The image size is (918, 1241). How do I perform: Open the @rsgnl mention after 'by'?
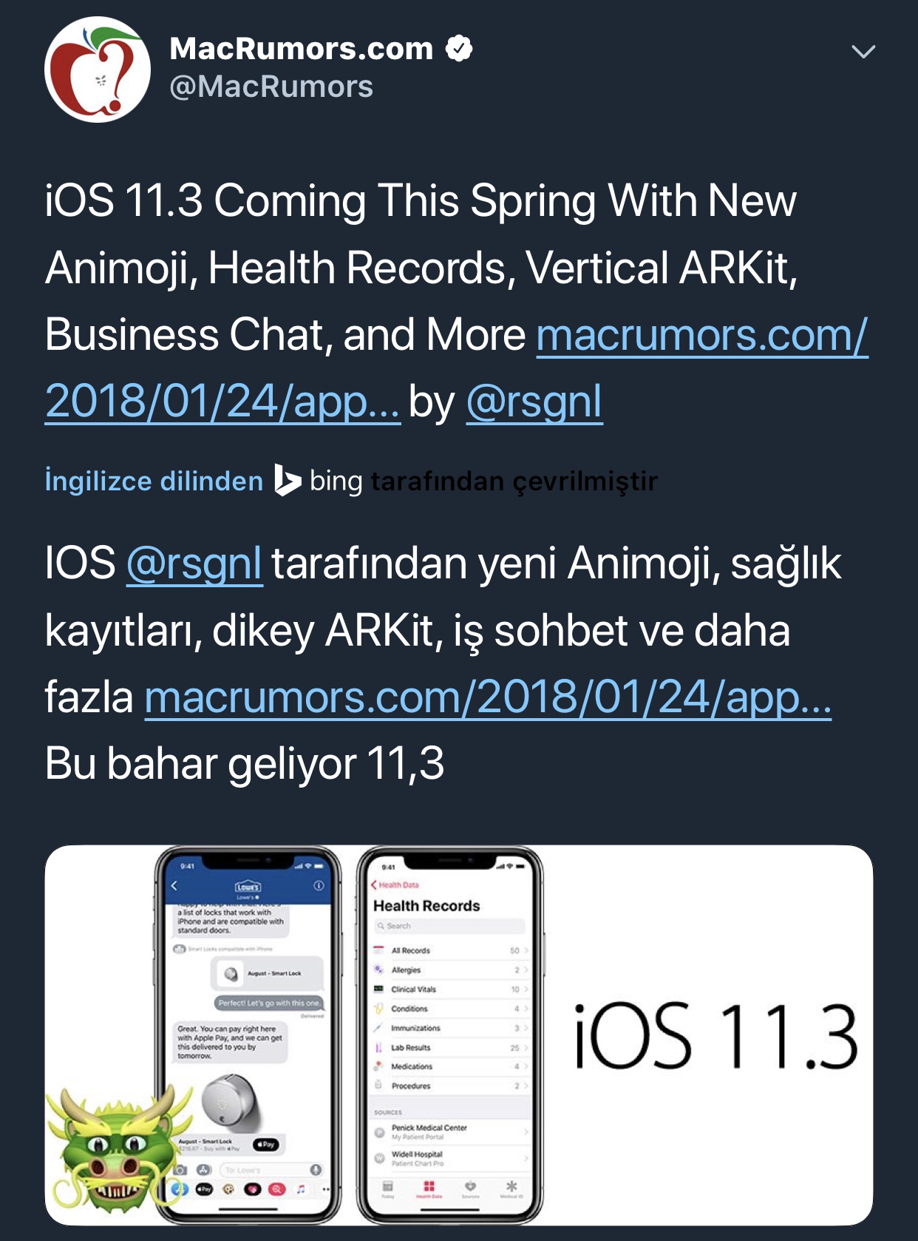[534, 402]
